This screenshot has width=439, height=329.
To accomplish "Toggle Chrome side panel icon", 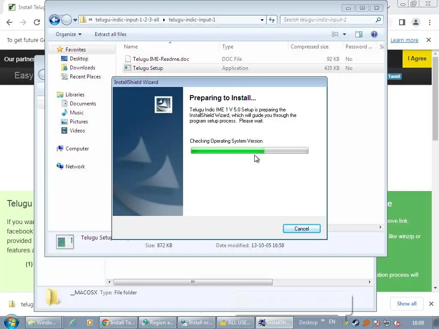I will click(x=402, y=22).
